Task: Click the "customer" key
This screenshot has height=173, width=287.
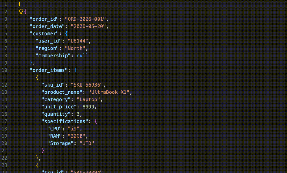Action: [x=44, y=34]
